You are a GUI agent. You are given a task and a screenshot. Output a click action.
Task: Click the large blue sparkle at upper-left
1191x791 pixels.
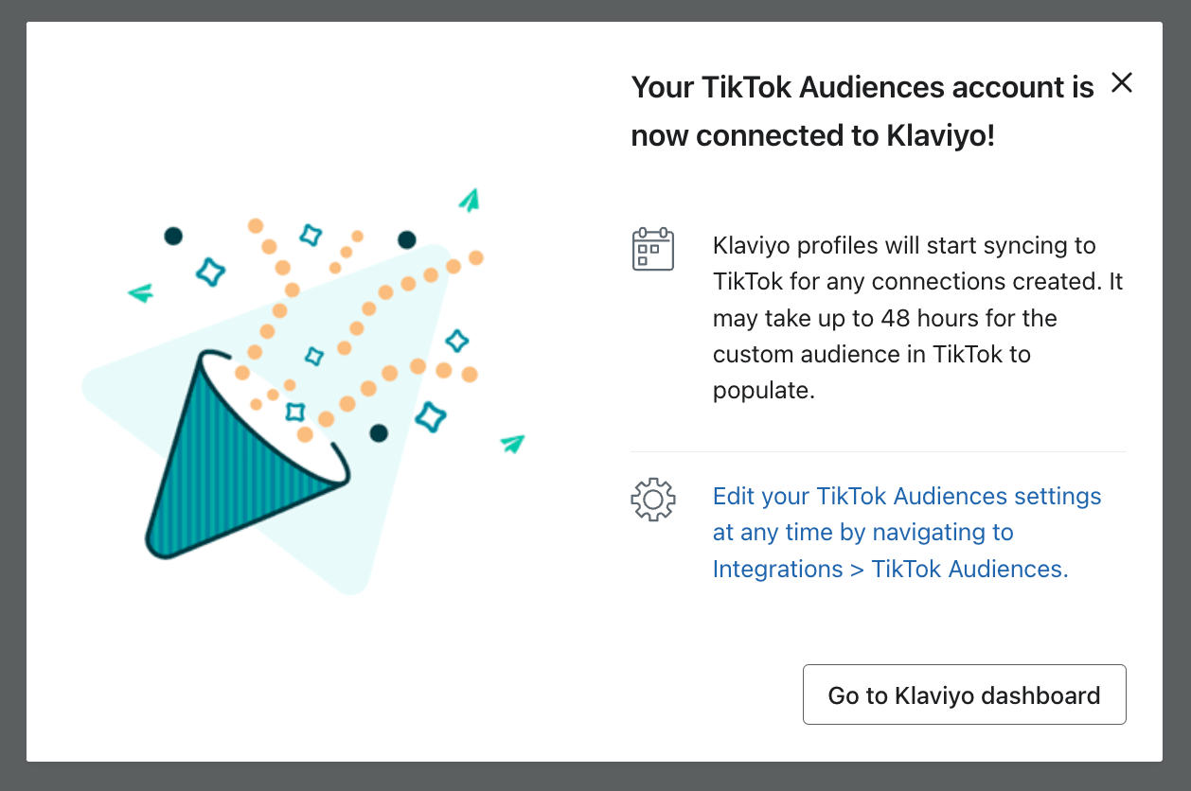click(211, 272)
